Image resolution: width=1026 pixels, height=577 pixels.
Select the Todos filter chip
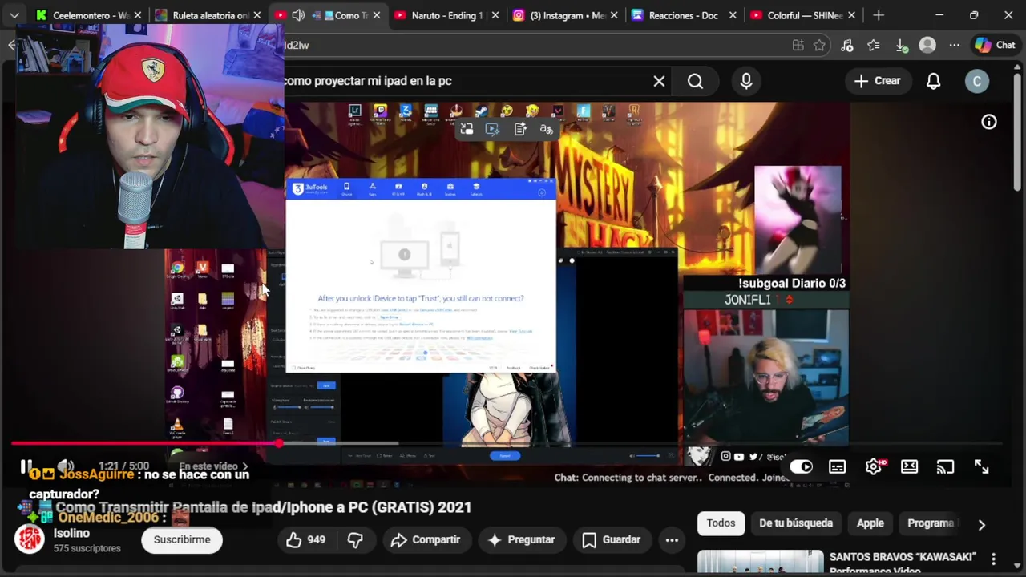(721, 523)
